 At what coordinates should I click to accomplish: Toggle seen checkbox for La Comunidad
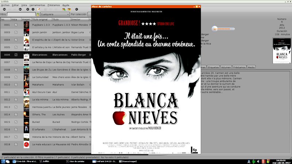[16, 77]
